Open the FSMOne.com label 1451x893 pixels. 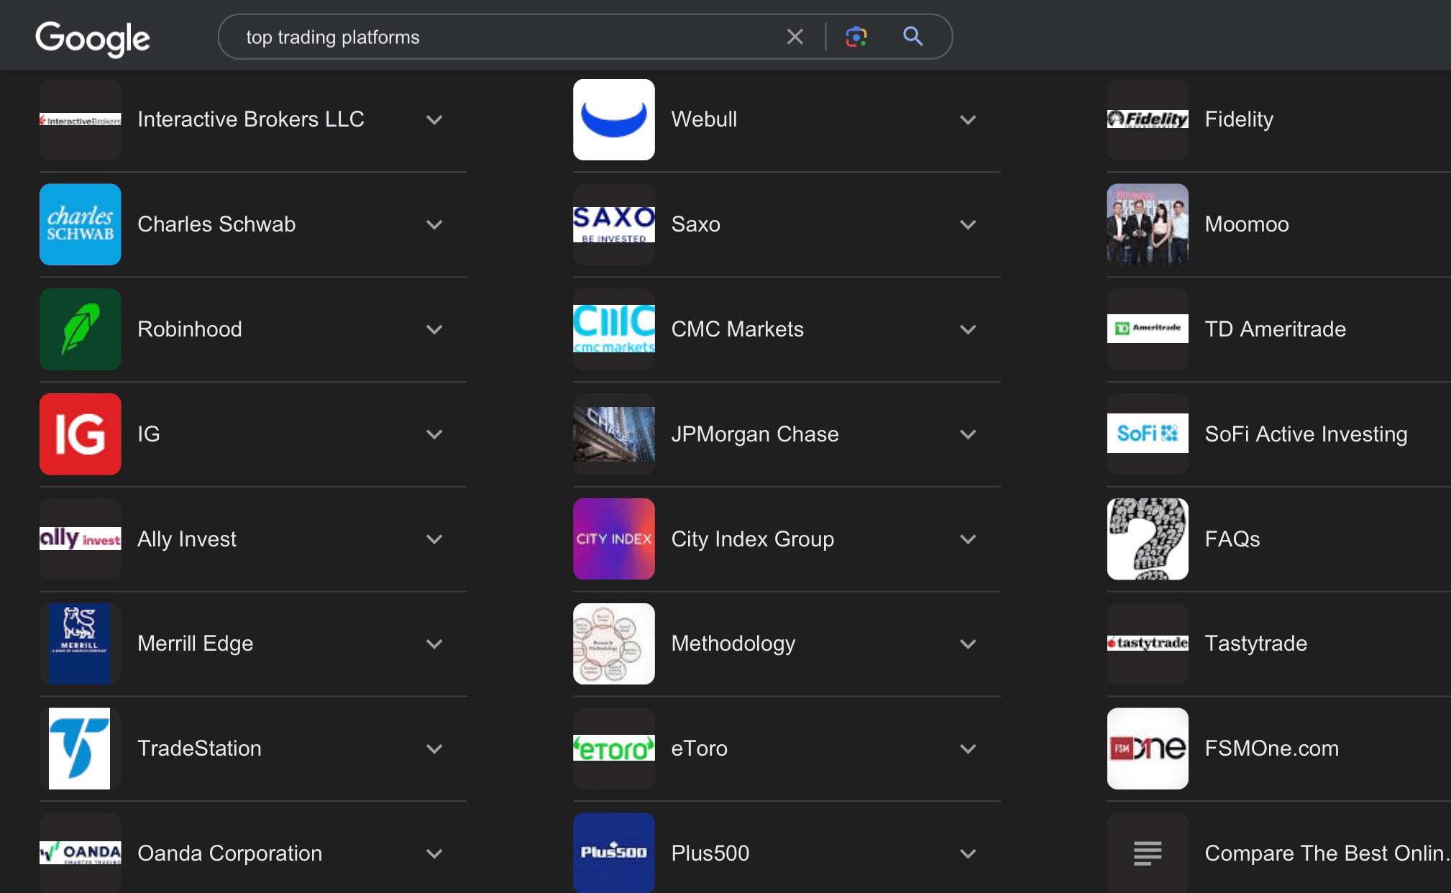(1271, 748)
